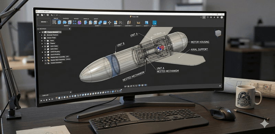Play the timeline
Viewport: 275px width, 134px height.
click(x=47, y=100)
